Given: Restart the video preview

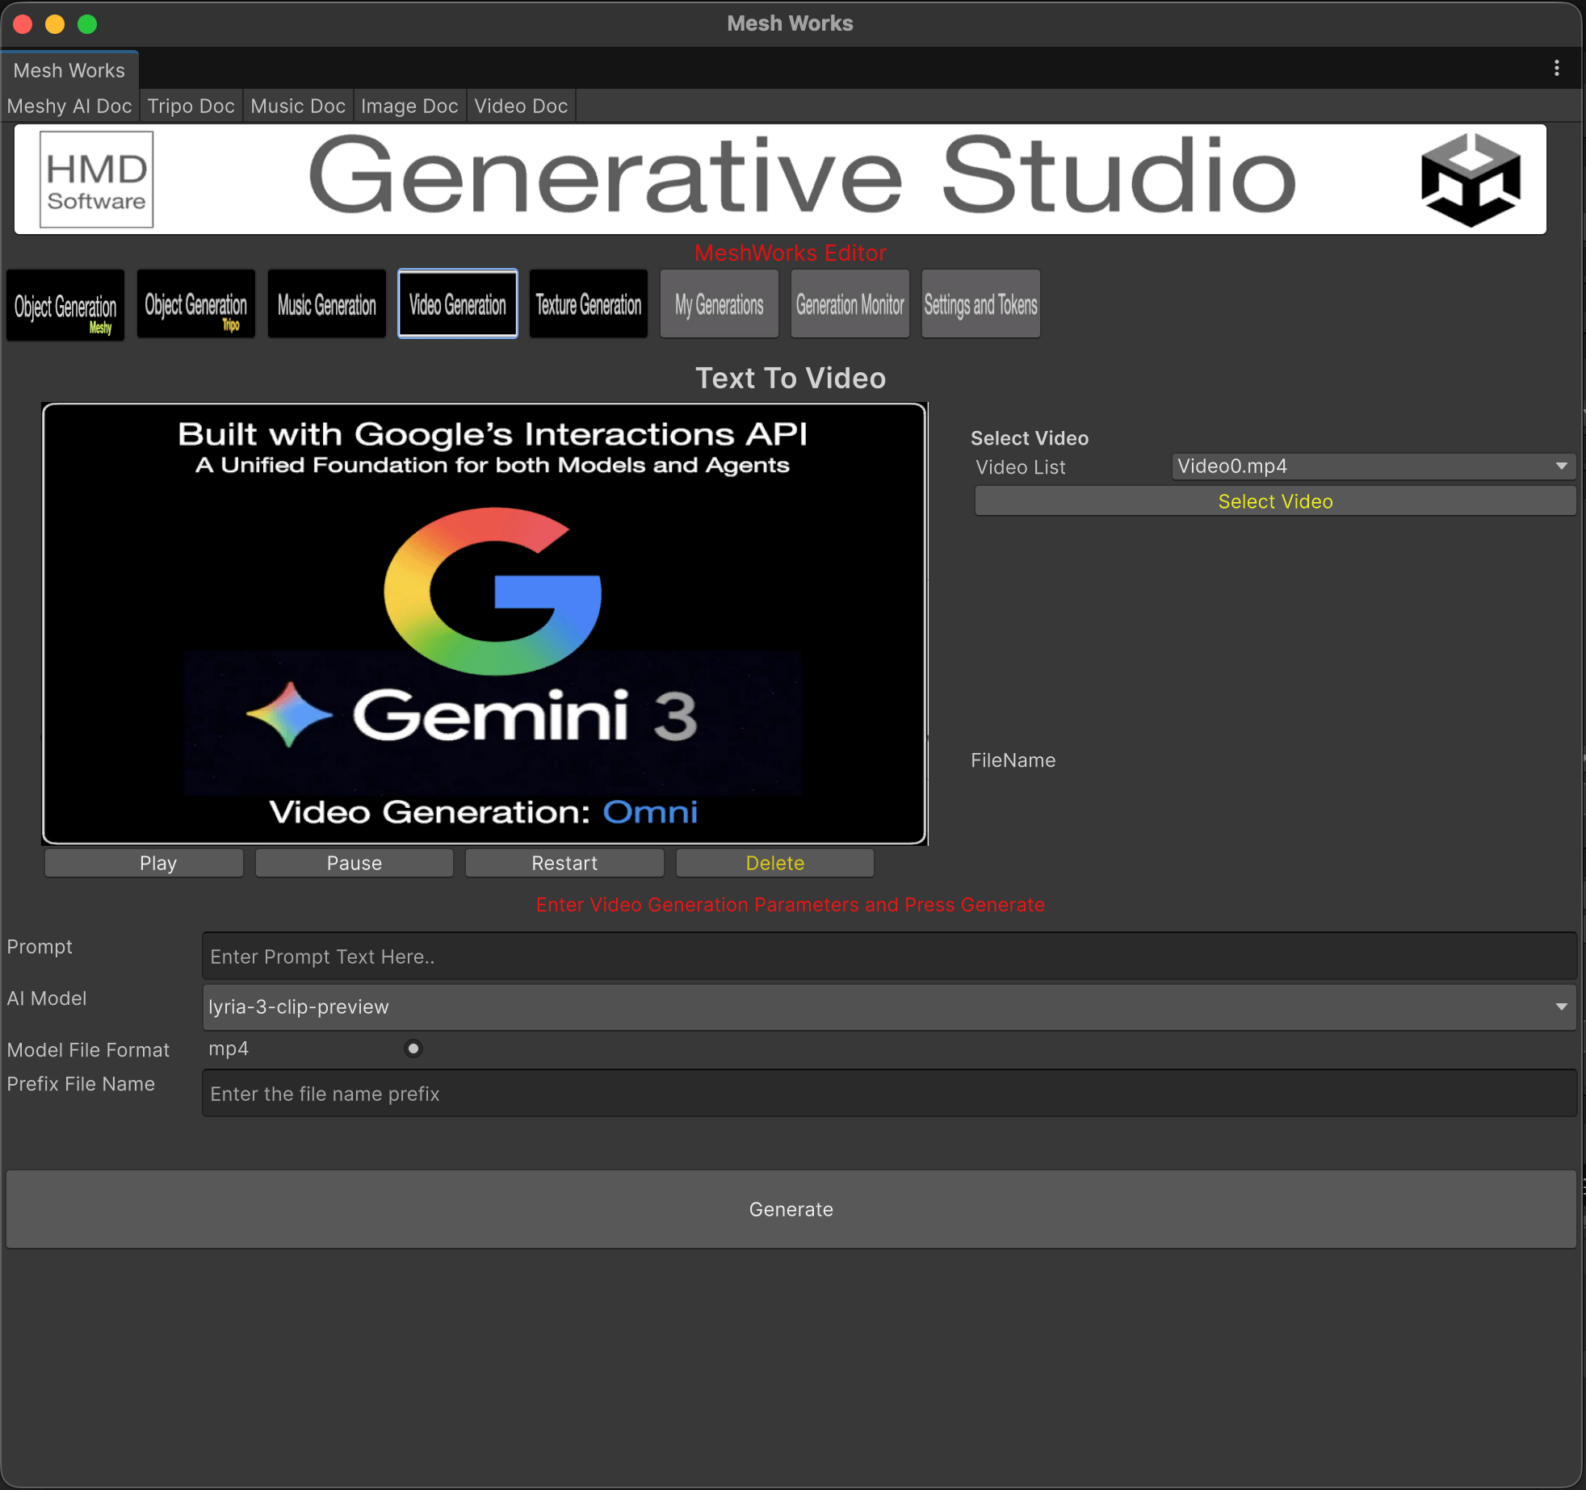Looking at the screenshot, I should tap(564, 863).
